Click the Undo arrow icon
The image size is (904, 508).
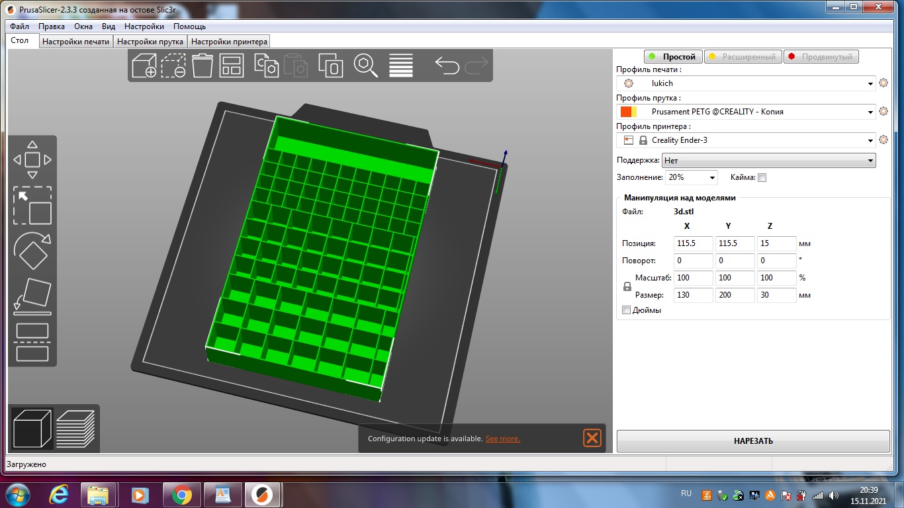pos(447,65)
